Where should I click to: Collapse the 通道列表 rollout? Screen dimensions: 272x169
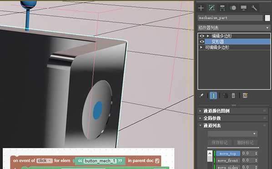pyautogui.click(x=212, y=125)
